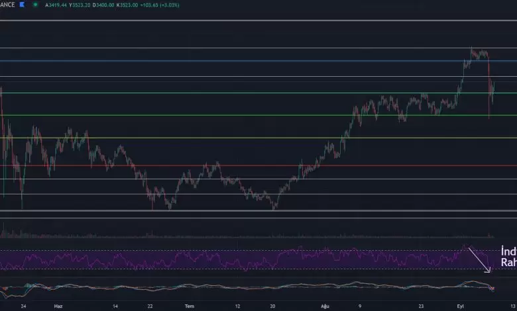Viewport: 517px width, 311px height.
Task: Click the 14 date label on the time axis
Action: click(115, 306)
